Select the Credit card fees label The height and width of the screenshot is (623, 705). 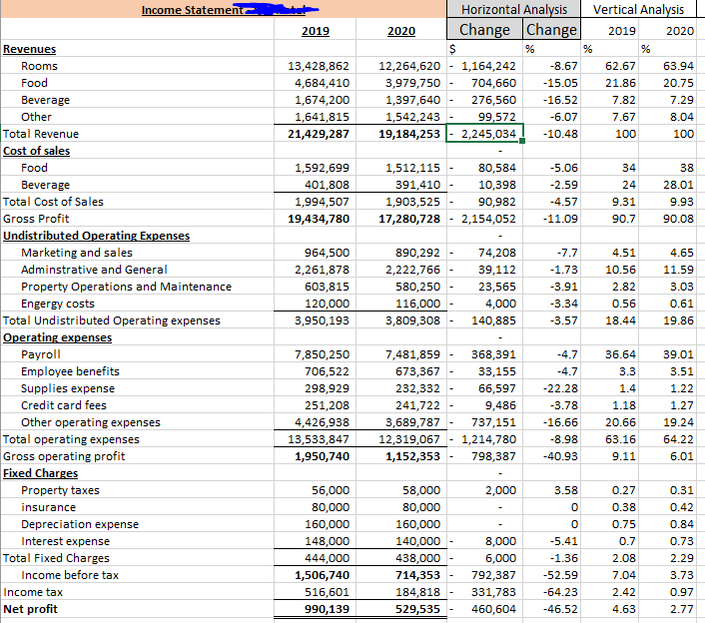64,405
